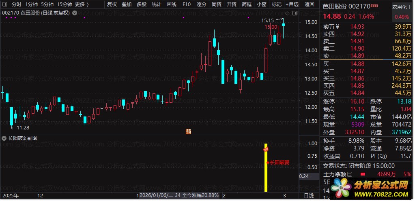
Task: Switch to the 分时 tab
Action: (x=16, y=4)
